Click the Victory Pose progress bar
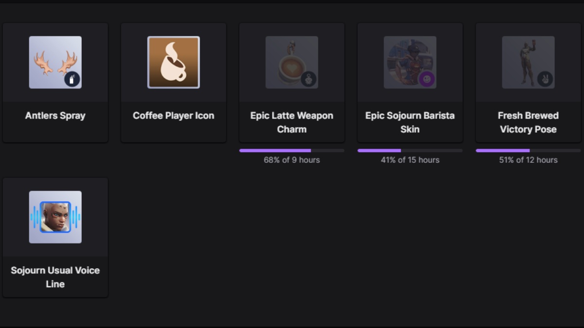584x328 pixels. click(528, 151)
